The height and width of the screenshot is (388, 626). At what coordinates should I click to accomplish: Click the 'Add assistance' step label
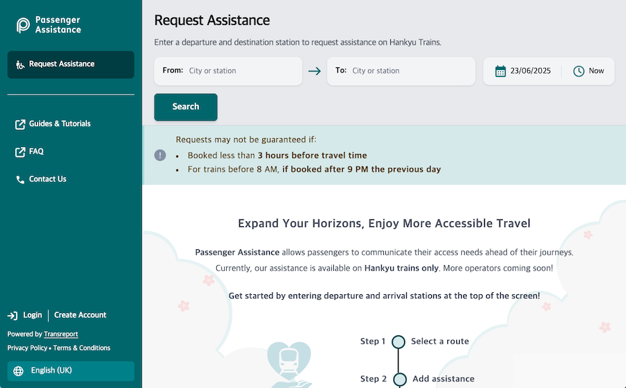443,379
